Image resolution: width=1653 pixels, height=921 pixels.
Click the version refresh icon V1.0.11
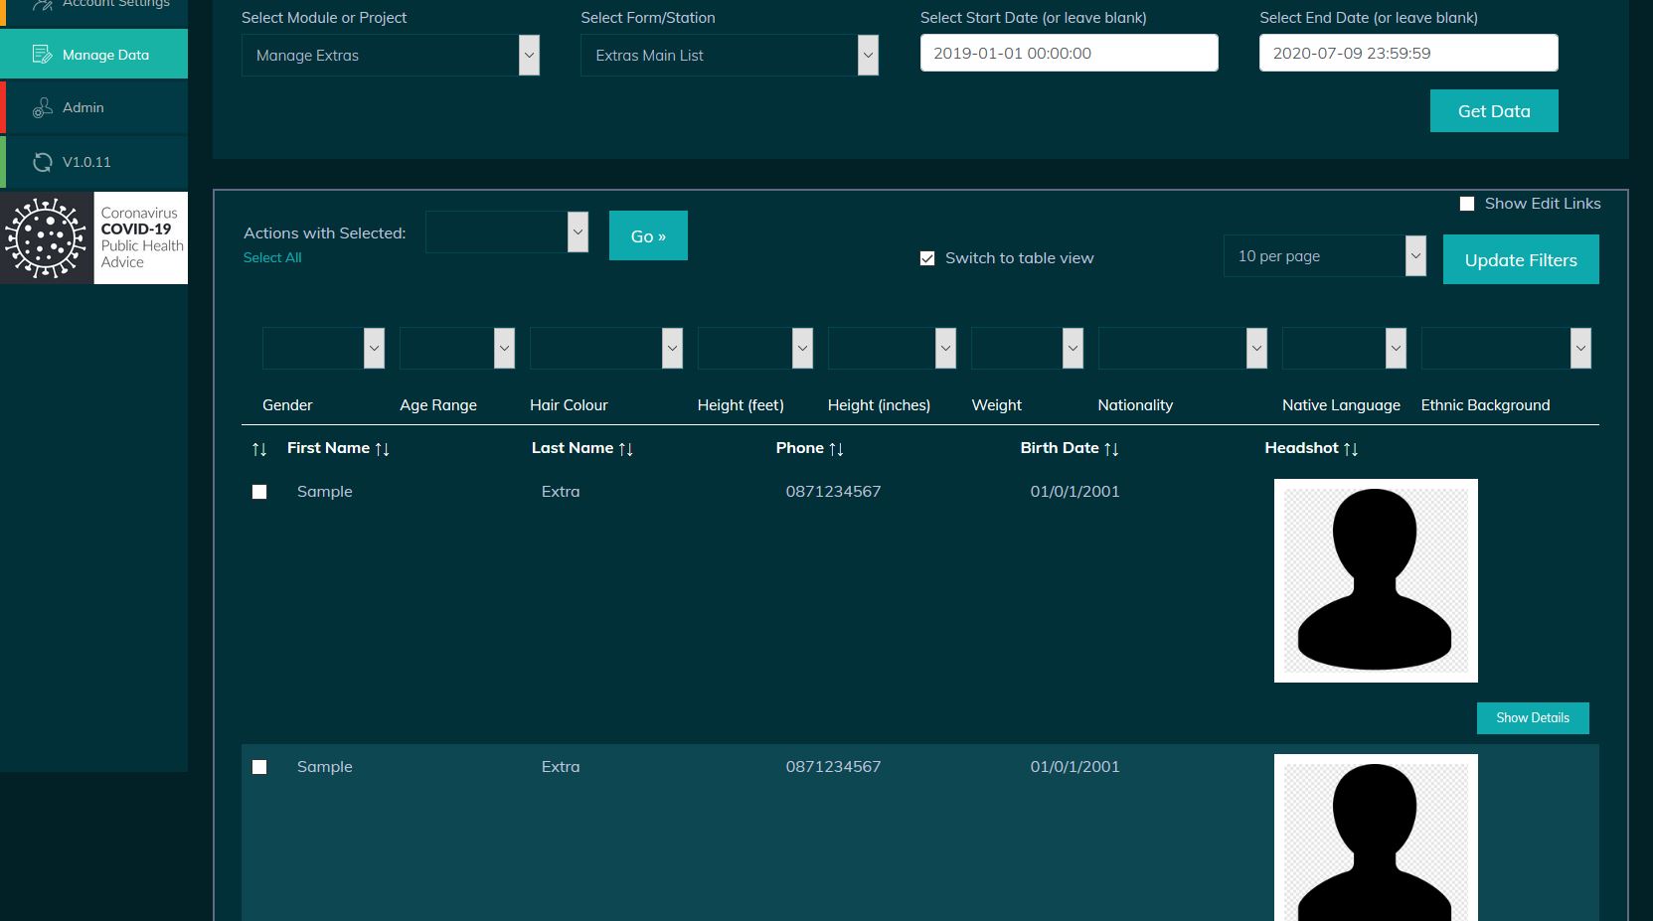(x=43, y=161)
